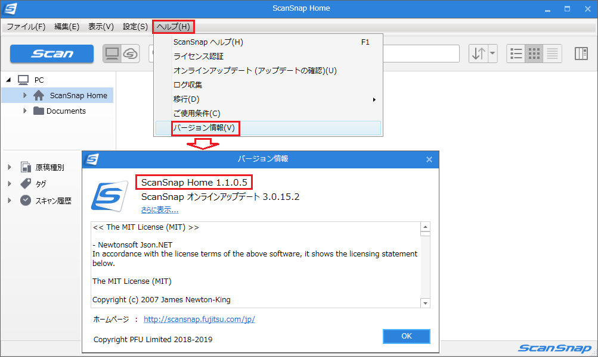Choose ScanSnap ヘルプ(H) menu entry
This screenshot has width=598, height=357.
click(x=268, y=42)
